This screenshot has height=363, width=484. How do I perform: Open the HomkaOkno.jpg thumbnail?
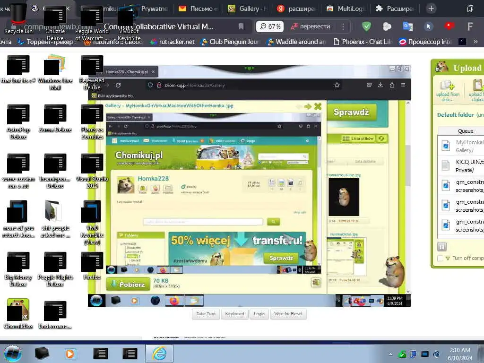(346, 256)
